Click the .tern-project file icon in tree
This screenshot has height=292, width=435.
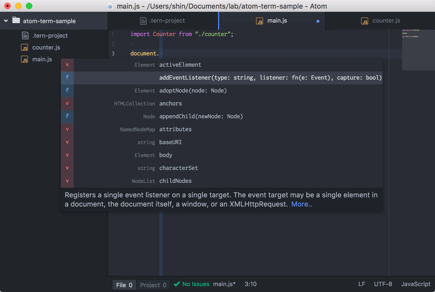(x=25, y=35)
